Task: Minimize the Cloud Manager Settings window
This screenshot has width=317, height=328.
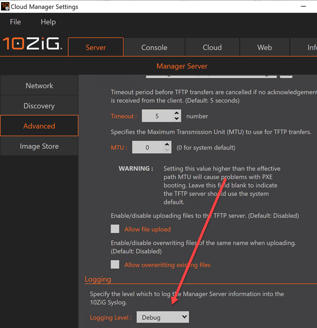Action: [x=304, y=6]
